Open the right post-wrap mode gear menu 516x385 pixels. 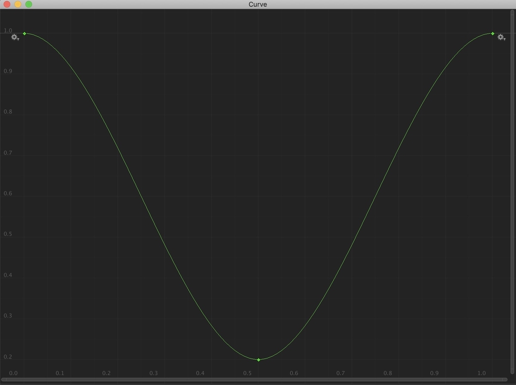pyautogui.click(x=501, y=37)
